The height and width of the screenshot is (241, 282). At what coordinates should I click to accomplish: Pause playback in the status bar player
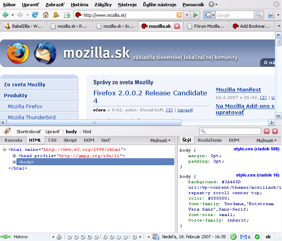point(83,237)
